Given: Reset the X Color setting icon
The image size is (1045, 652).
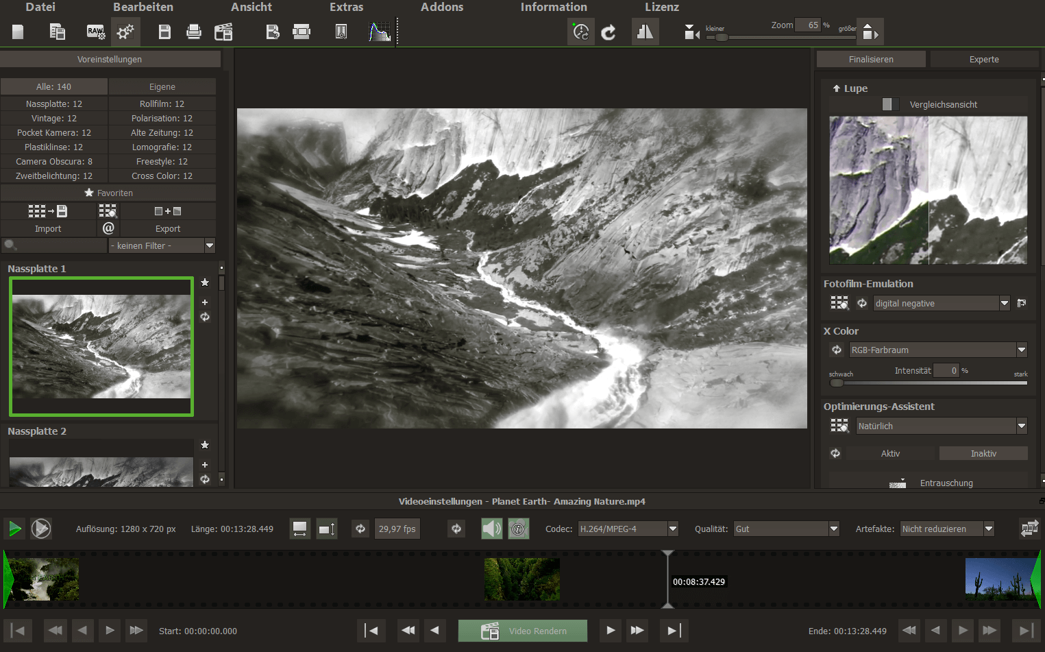Looking at the screenshot, I should [837, 350].
